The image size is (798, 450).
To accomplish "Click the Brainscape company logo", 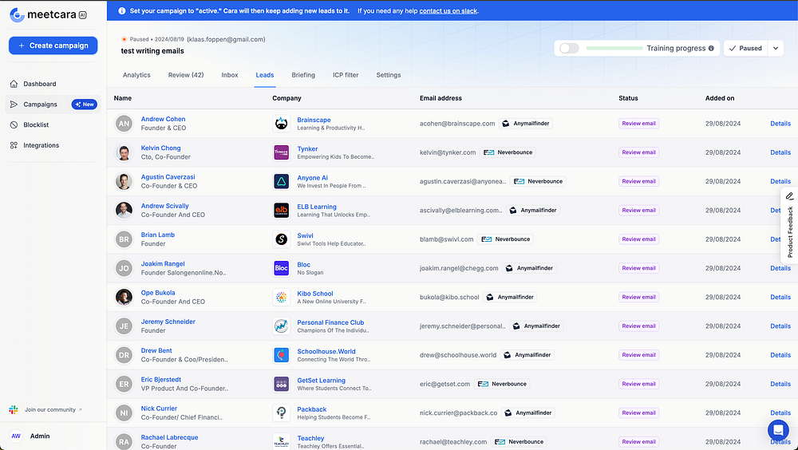I will coord(282,123).
